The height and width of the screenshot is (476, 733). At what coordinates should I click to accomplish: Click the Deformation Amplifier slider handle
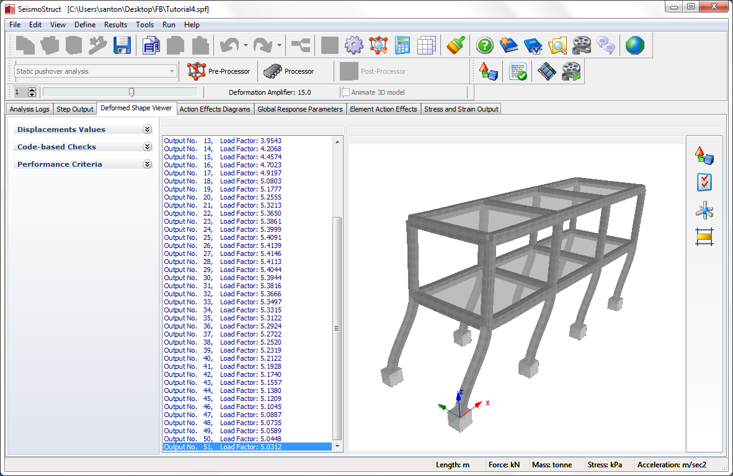(131, 92)
